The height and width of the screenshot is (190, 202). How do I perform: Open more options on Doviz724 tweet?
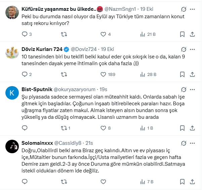[x=193, y=49]
